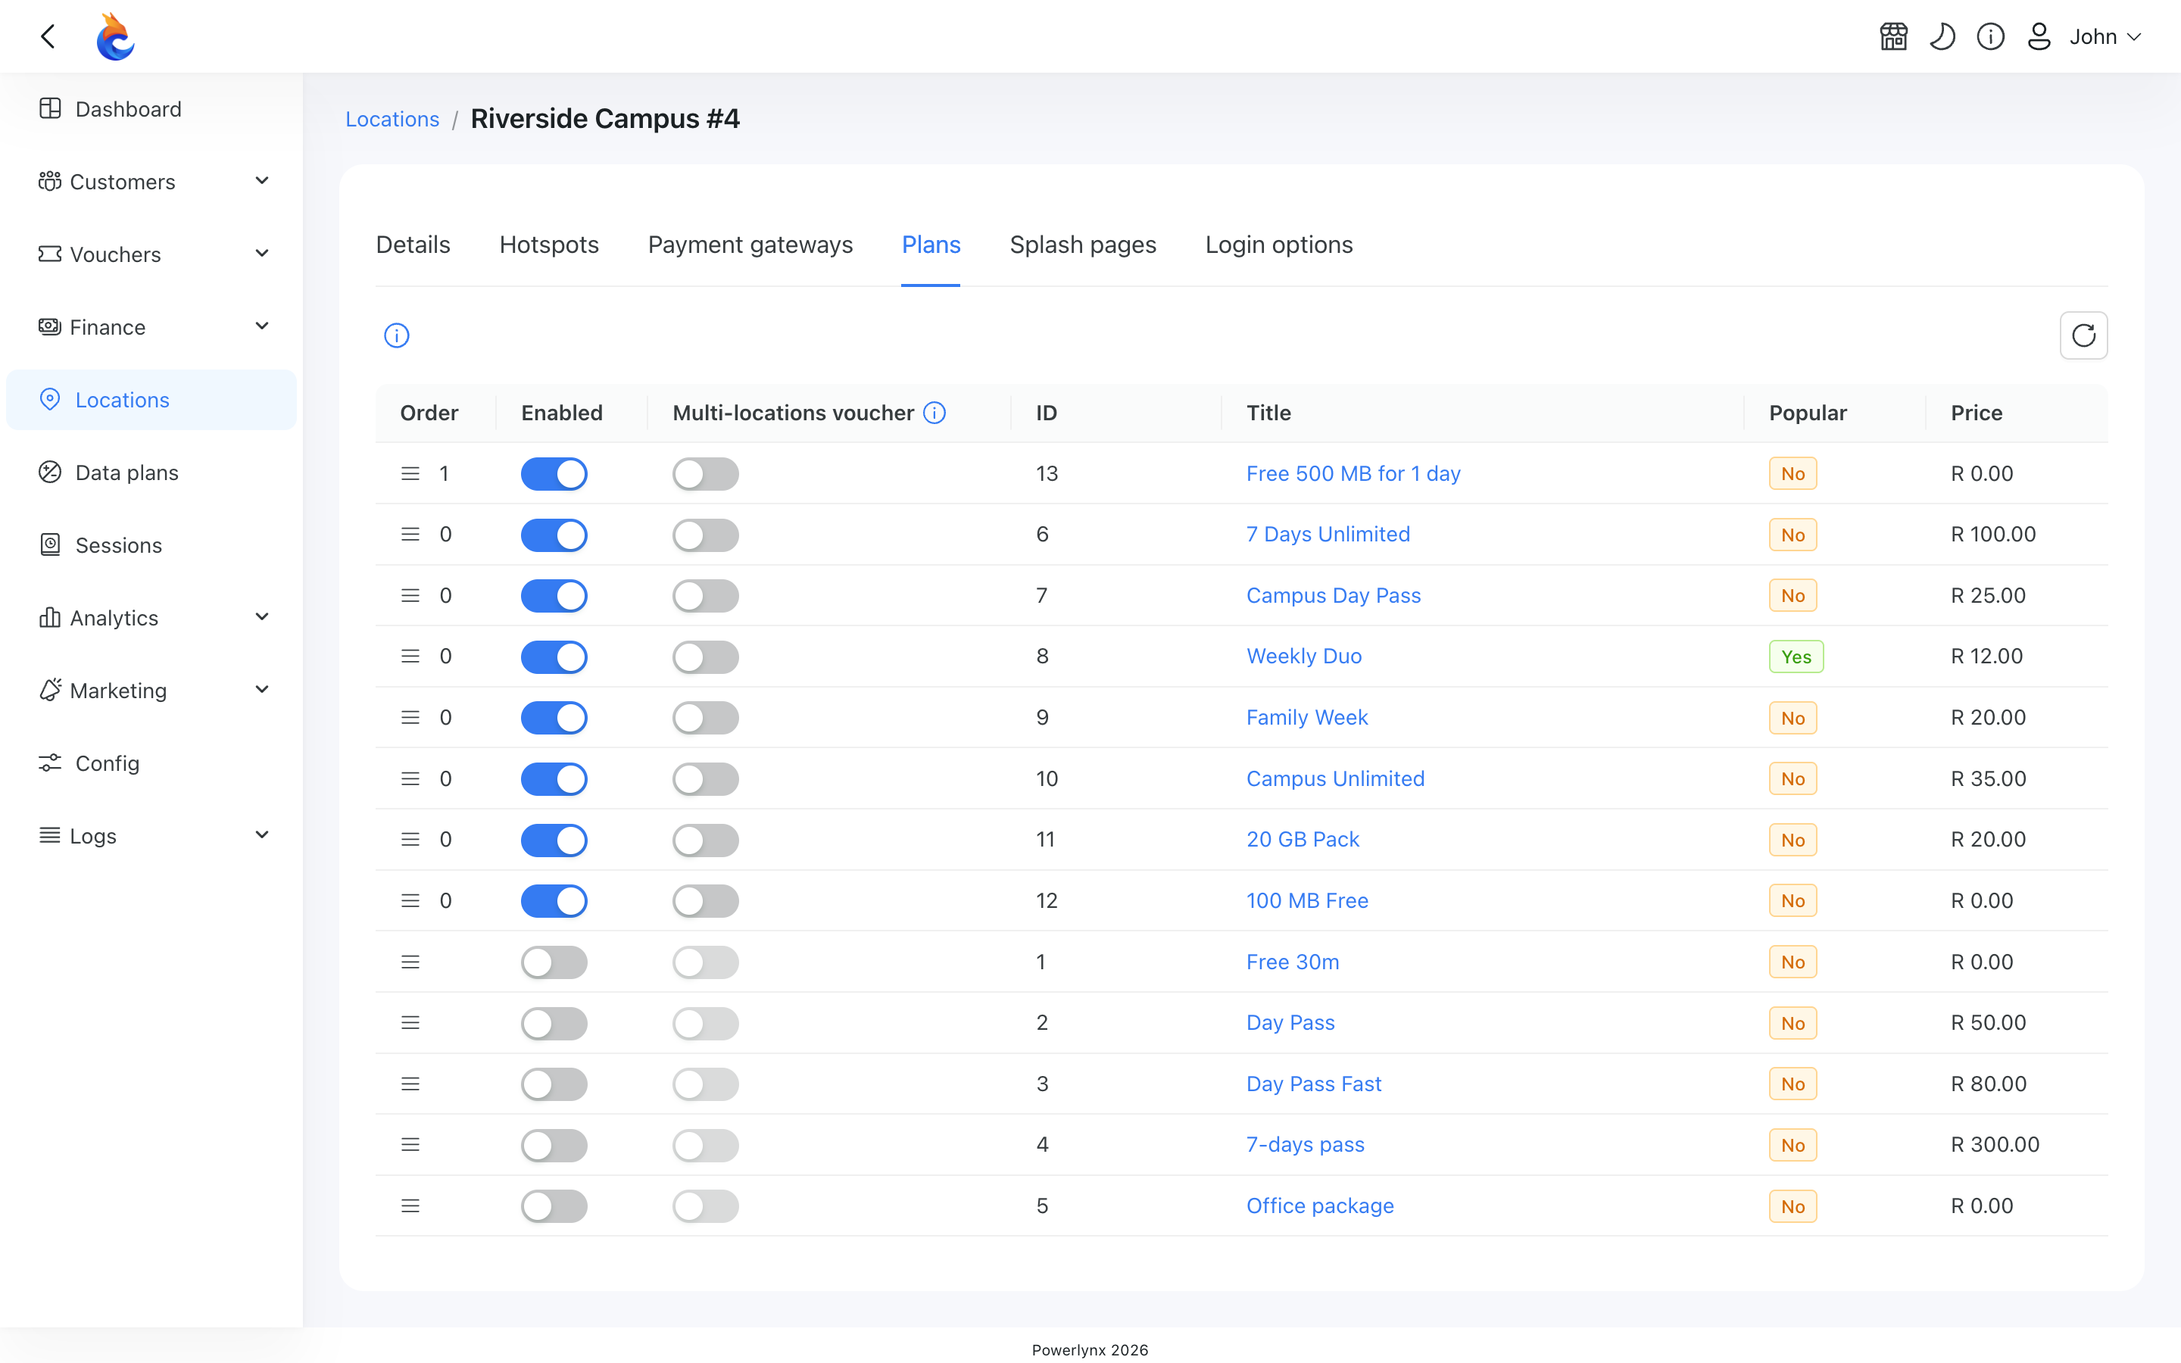Disable the Free 500 MB for 1 day plan
This screenshot has width=2181, height=1363.
pos(554,473)
